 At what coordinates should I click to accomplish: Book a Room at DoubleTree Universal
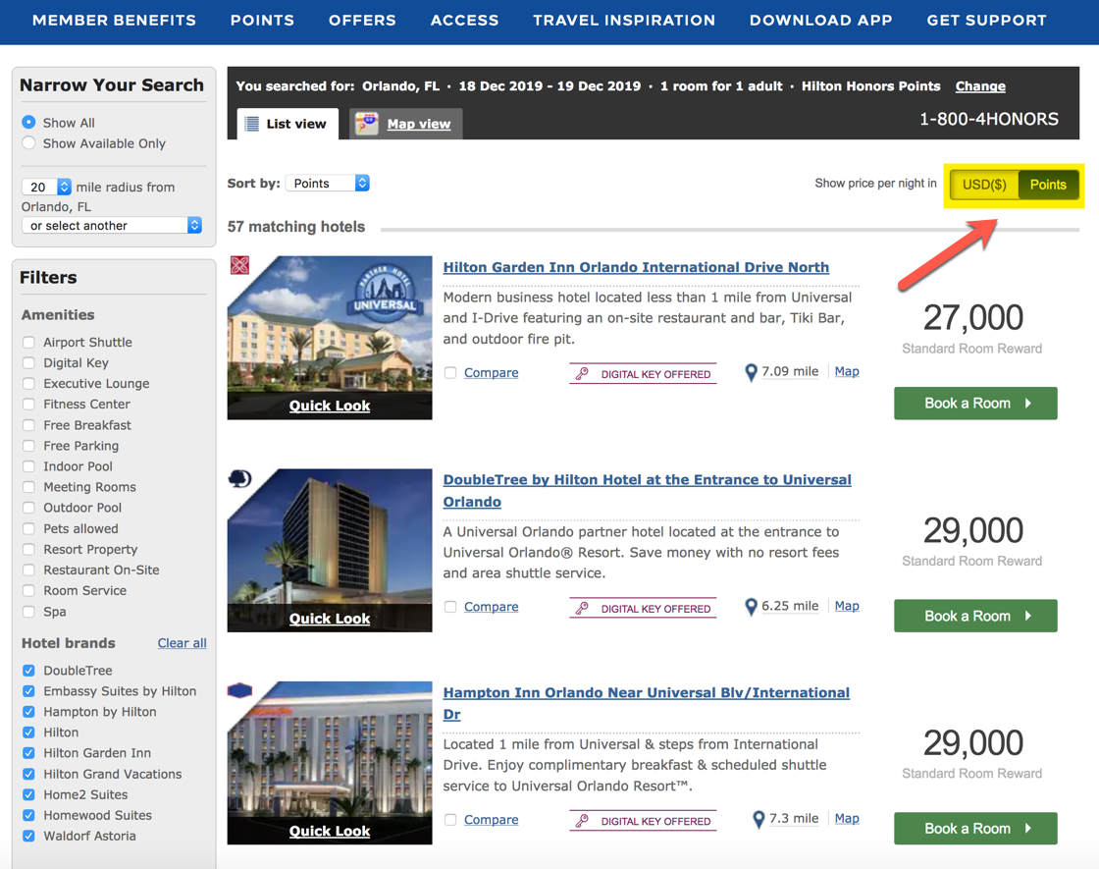pyautogui.click(x=975, y=616)
